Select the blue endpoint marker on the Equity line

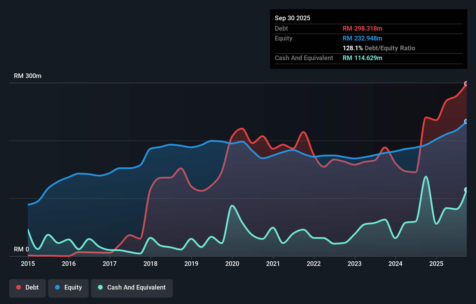466,121
